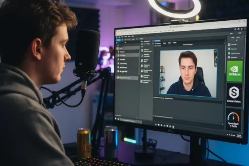249x166 pixels.
Task: Open the speed gauge tile
Action: coord(233,120)
